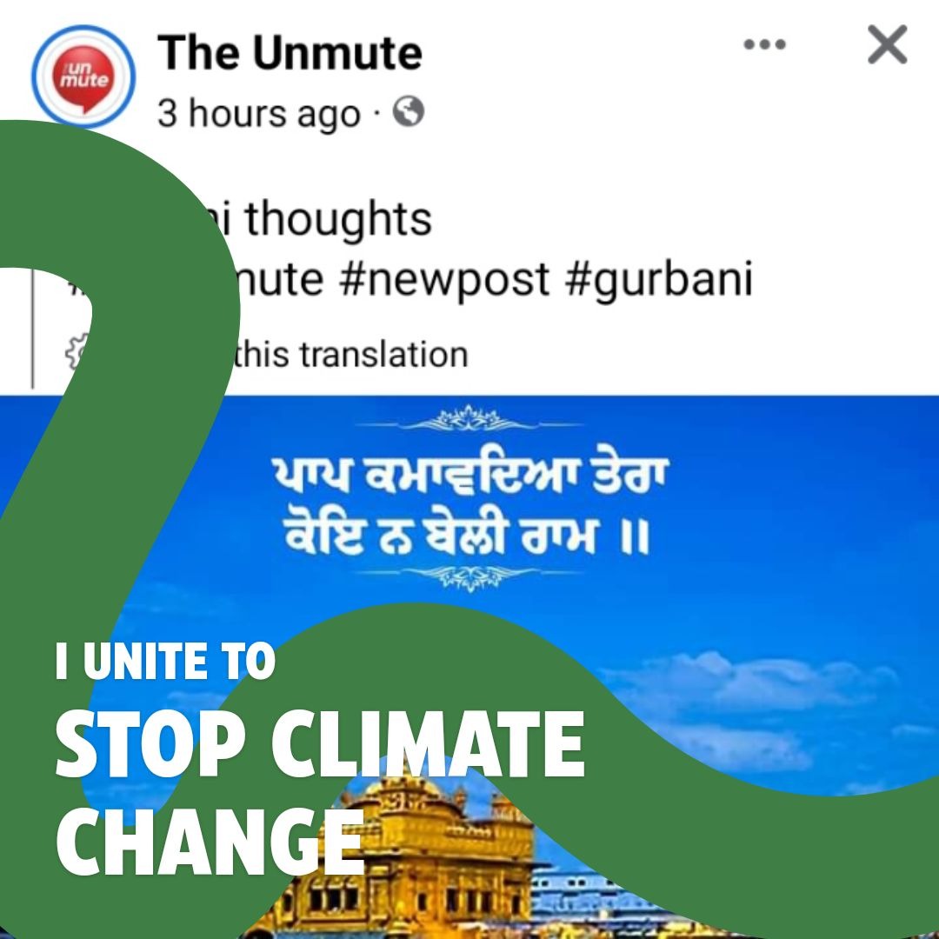The width and height of the screenshot is (939, 939).
Task: Click the ornamental flourish below the verse
Action: (x=469, y=577)
